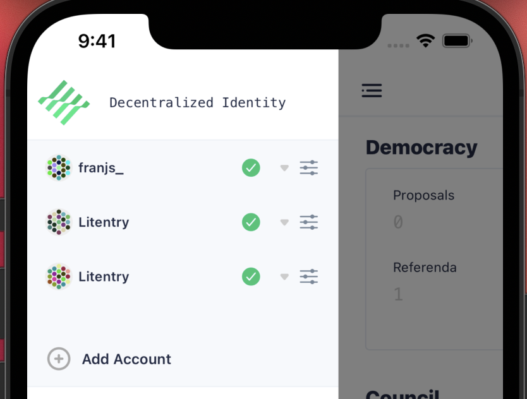Viewport: 527px width, 399px height.
Task: Open settings sliders for franjs_ account
Action: coord(308,167)
